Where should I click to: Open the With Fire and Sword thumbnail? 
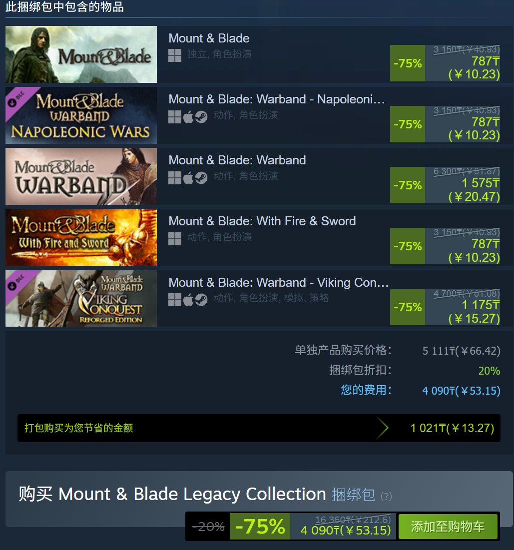(x=81, y=237)
